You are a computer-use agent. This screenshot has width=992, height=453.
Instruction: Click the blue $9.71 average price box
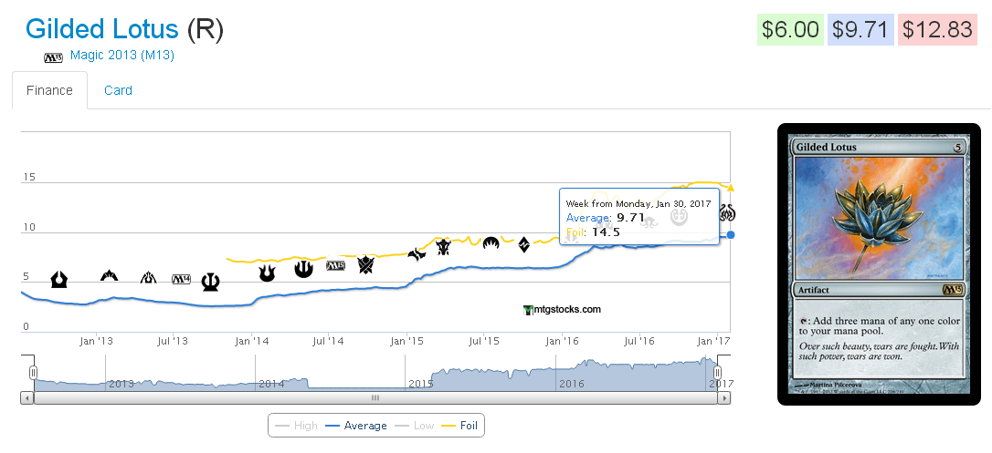pos(860,30)
